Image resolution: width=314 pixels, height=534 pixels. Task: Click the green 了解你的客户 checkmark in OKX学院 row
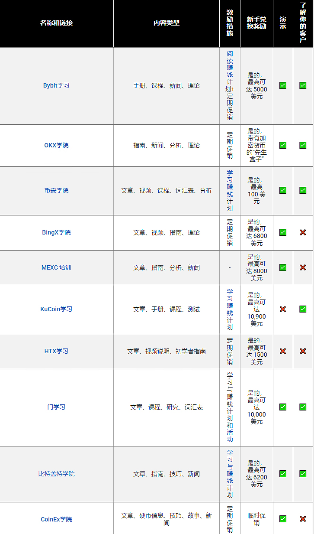pyautogui.click(x=303, y=145)
